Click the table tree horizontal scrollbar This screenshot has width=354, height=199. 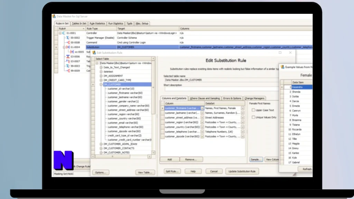pyautogui.click(x=121, y=157)
